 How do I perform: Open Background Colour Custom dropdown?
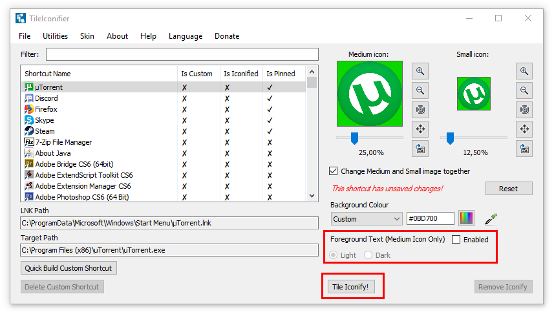click(367, 219)
